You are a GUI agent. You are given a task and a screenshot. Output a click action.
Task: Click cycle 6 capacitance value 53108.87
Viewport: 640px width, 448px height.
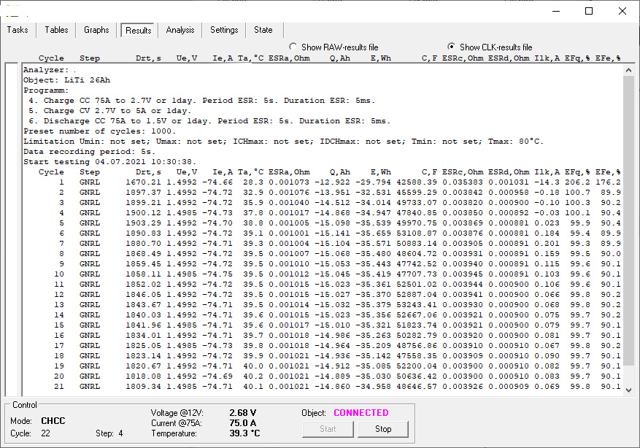click(416, 233)
